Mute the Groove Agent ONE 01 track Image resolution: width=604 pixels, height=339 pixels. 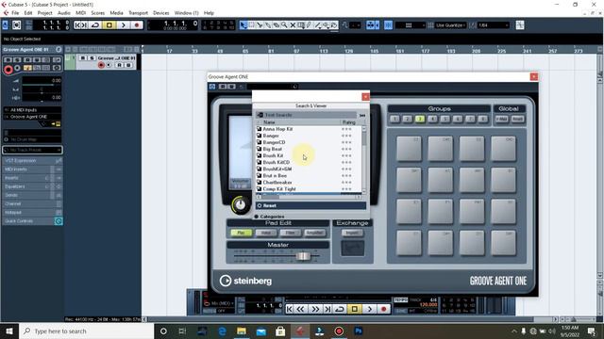click(82, 58)
